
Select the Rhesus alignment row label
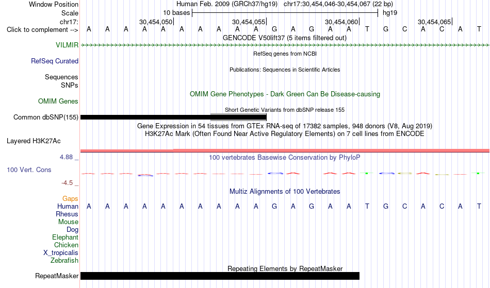point(67,214)
